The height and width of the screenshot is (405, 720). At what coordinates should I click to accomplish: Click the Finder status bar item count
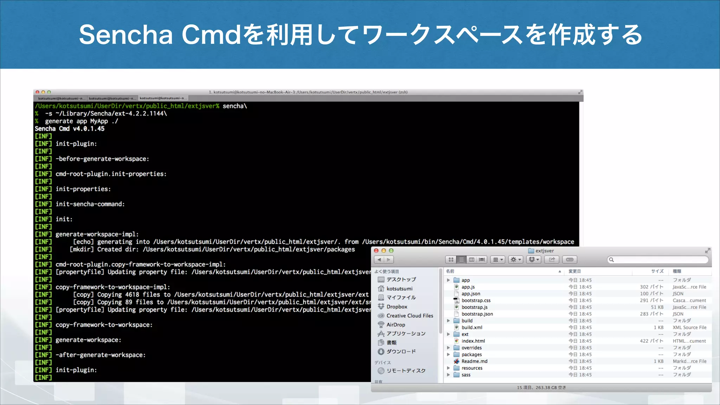pos(541,387)
